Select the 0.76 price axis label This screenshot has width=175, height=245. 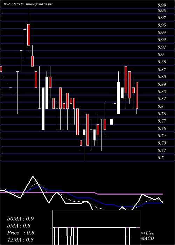(x=162, y=128)
